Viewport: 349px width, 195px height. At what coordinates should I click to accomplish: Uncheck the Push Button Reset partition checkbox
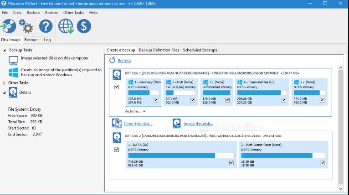[x=323, y=163]
